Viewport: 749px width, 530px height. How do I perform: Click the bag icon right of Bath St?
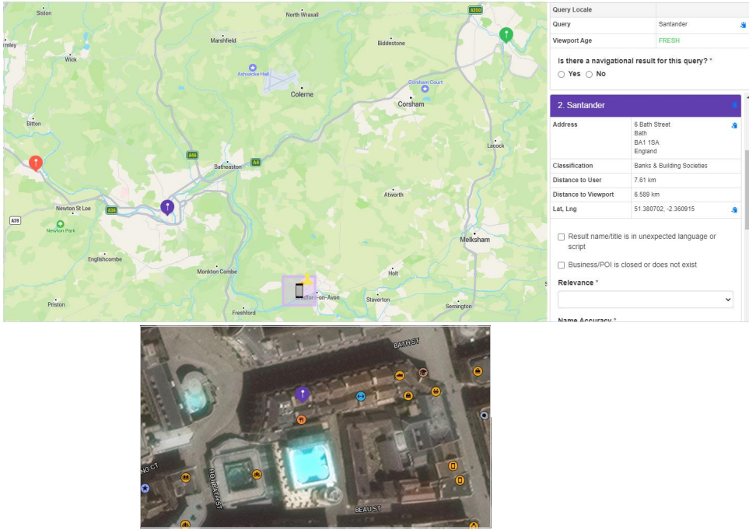pyautogui.click(x=478, y=371)
